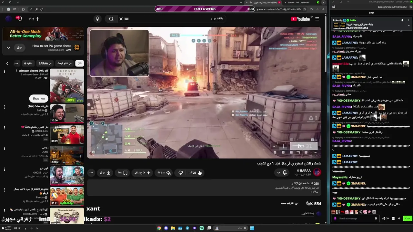Expand the xmodhub ad chevron
Viewport: 413px width, 232px height.
pos(8,48)
